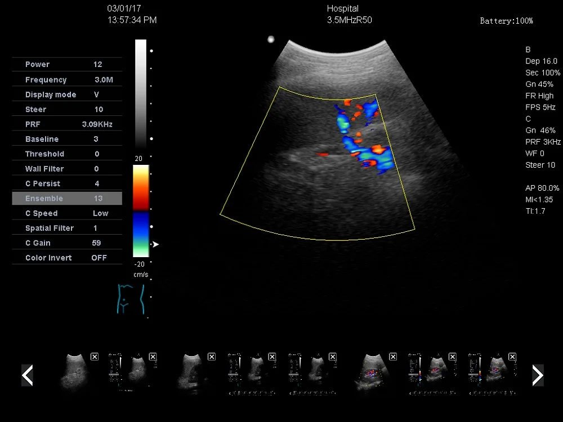563x422 pixels.
Task: Click the next thumbnails right arrow
Action: click(538, 375)
